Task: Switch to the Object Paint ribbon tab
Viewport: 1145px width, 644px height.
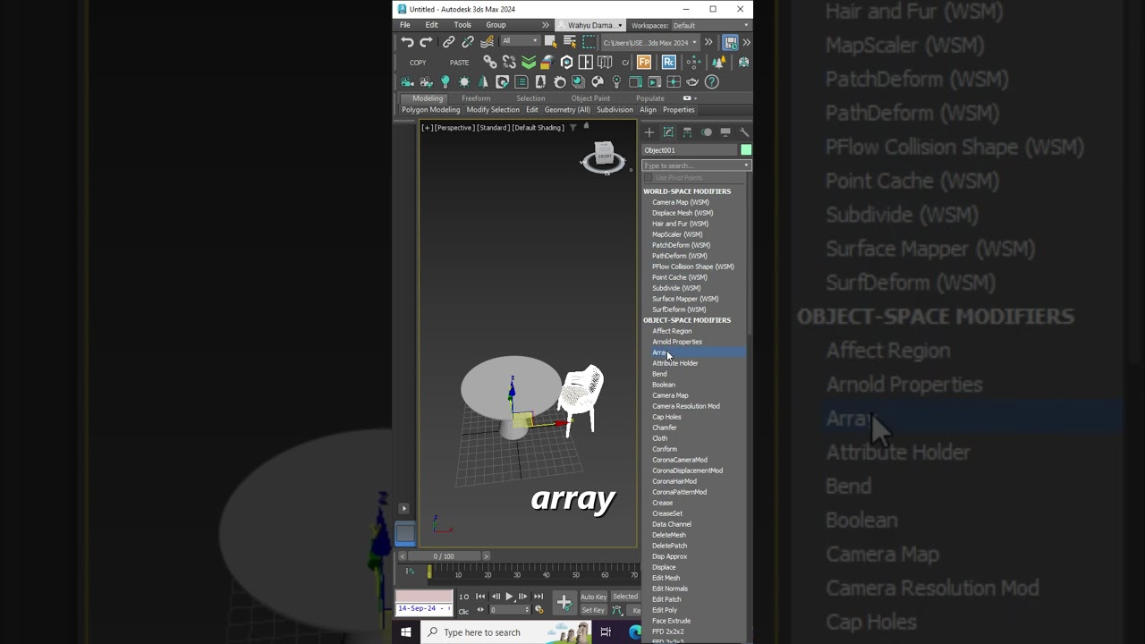Action: 590,98
